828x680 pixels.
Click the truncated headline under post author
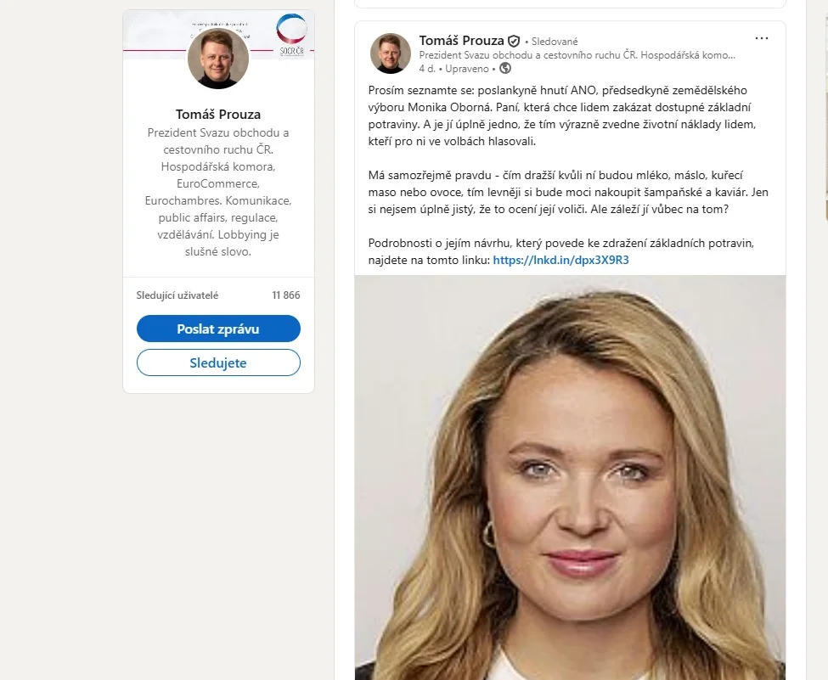pos(577,55)
